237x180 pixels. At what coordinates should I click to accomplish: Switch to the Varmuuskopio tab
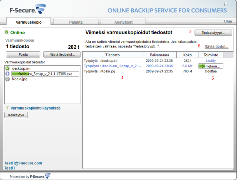click(28, 22)
